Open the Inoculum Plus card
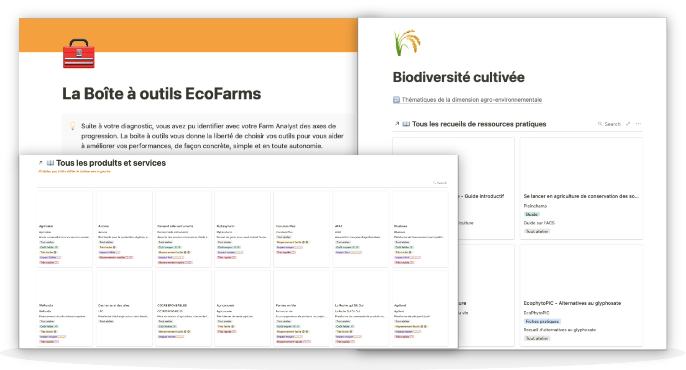Image resolution: width=686 pixels, height=370 pixels. click(302, 229)
